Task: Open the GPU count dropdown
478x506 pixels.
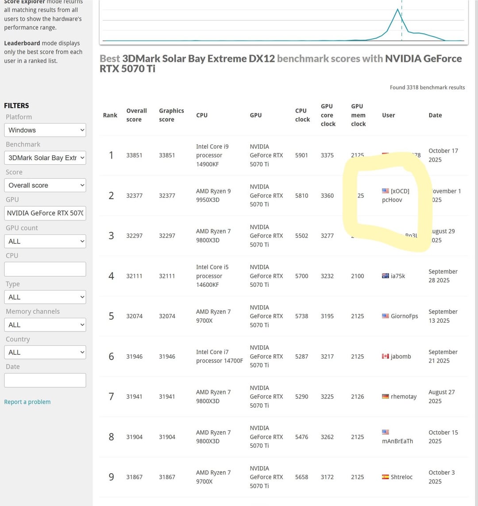Action: (45, 241)
